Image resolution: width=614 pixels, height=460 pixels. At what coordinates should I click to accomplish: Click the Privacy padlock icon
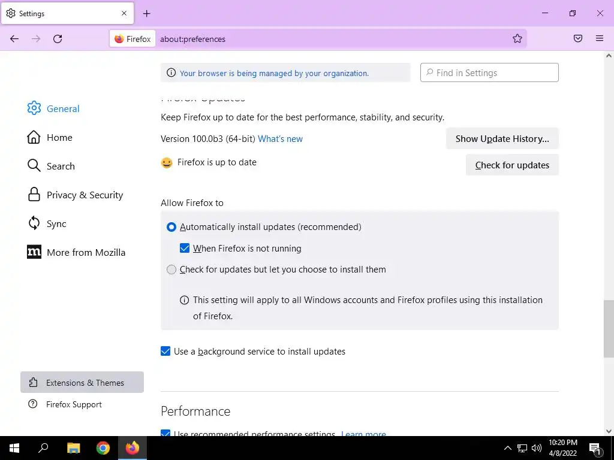[34, 195]
